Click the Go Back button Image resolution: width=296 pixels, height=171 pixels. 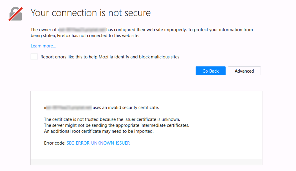210,71
